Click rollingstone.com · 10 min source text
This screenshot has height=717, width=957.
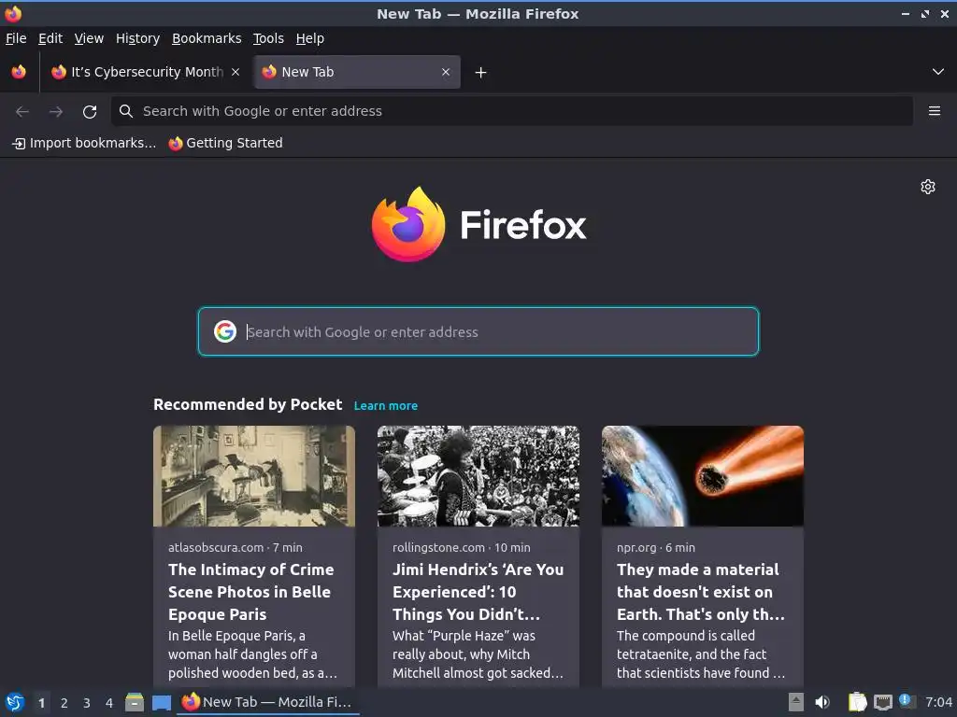click(x=462, y=547)
